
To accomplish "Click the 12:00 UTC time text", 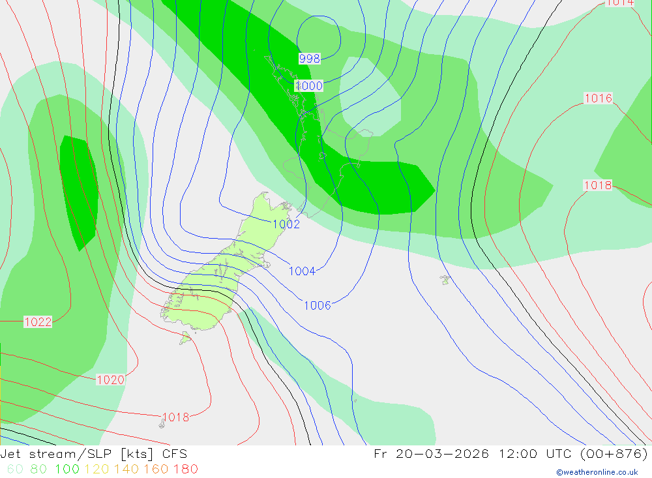I will [535, 454].
